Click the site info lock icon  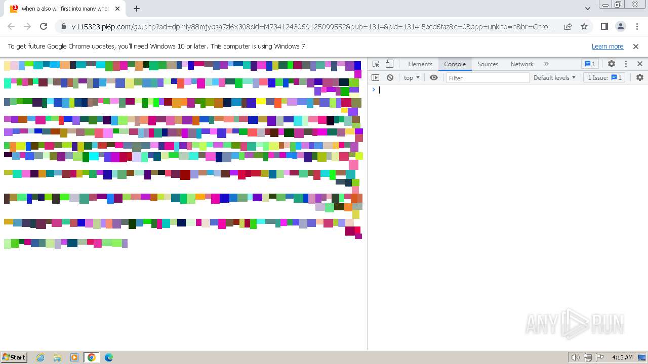pos(63,26)
